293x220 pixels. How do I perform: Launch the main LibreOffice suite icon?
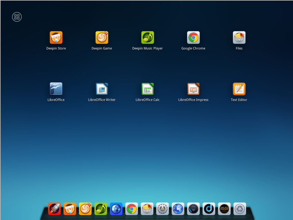click(56, 88)
